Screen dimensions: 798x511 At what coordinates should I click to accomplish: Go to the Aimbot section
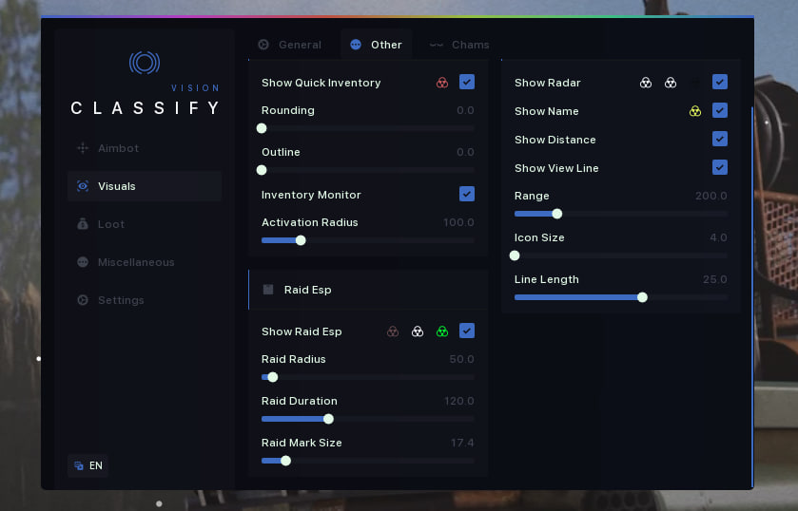pyautogui.click(x=145, y=148)
